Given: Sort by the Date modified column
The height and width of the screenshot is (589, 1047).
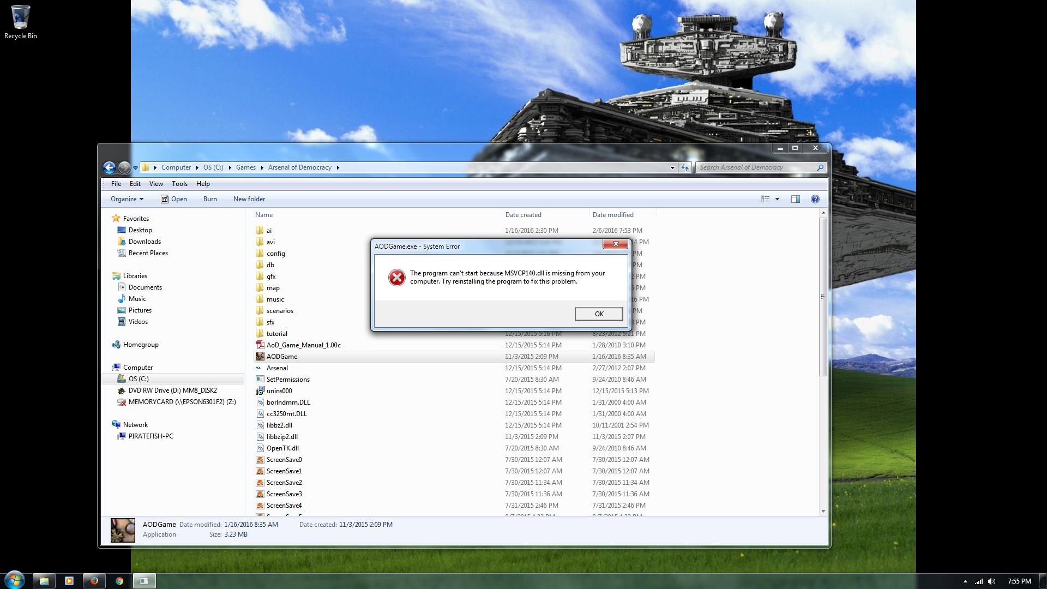Looking at the screenshot, I should pos(613,215).
